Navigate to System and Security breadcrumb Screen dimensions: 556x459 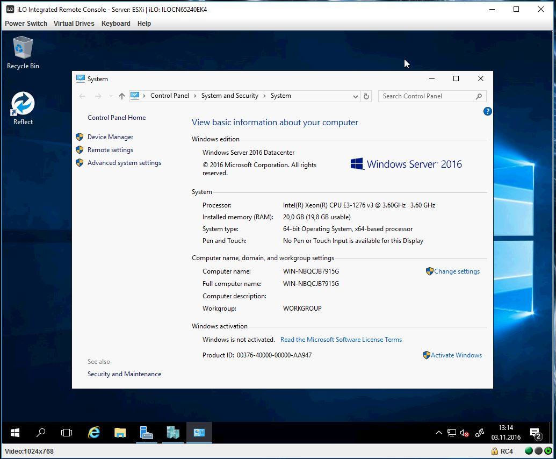[230, 96]
